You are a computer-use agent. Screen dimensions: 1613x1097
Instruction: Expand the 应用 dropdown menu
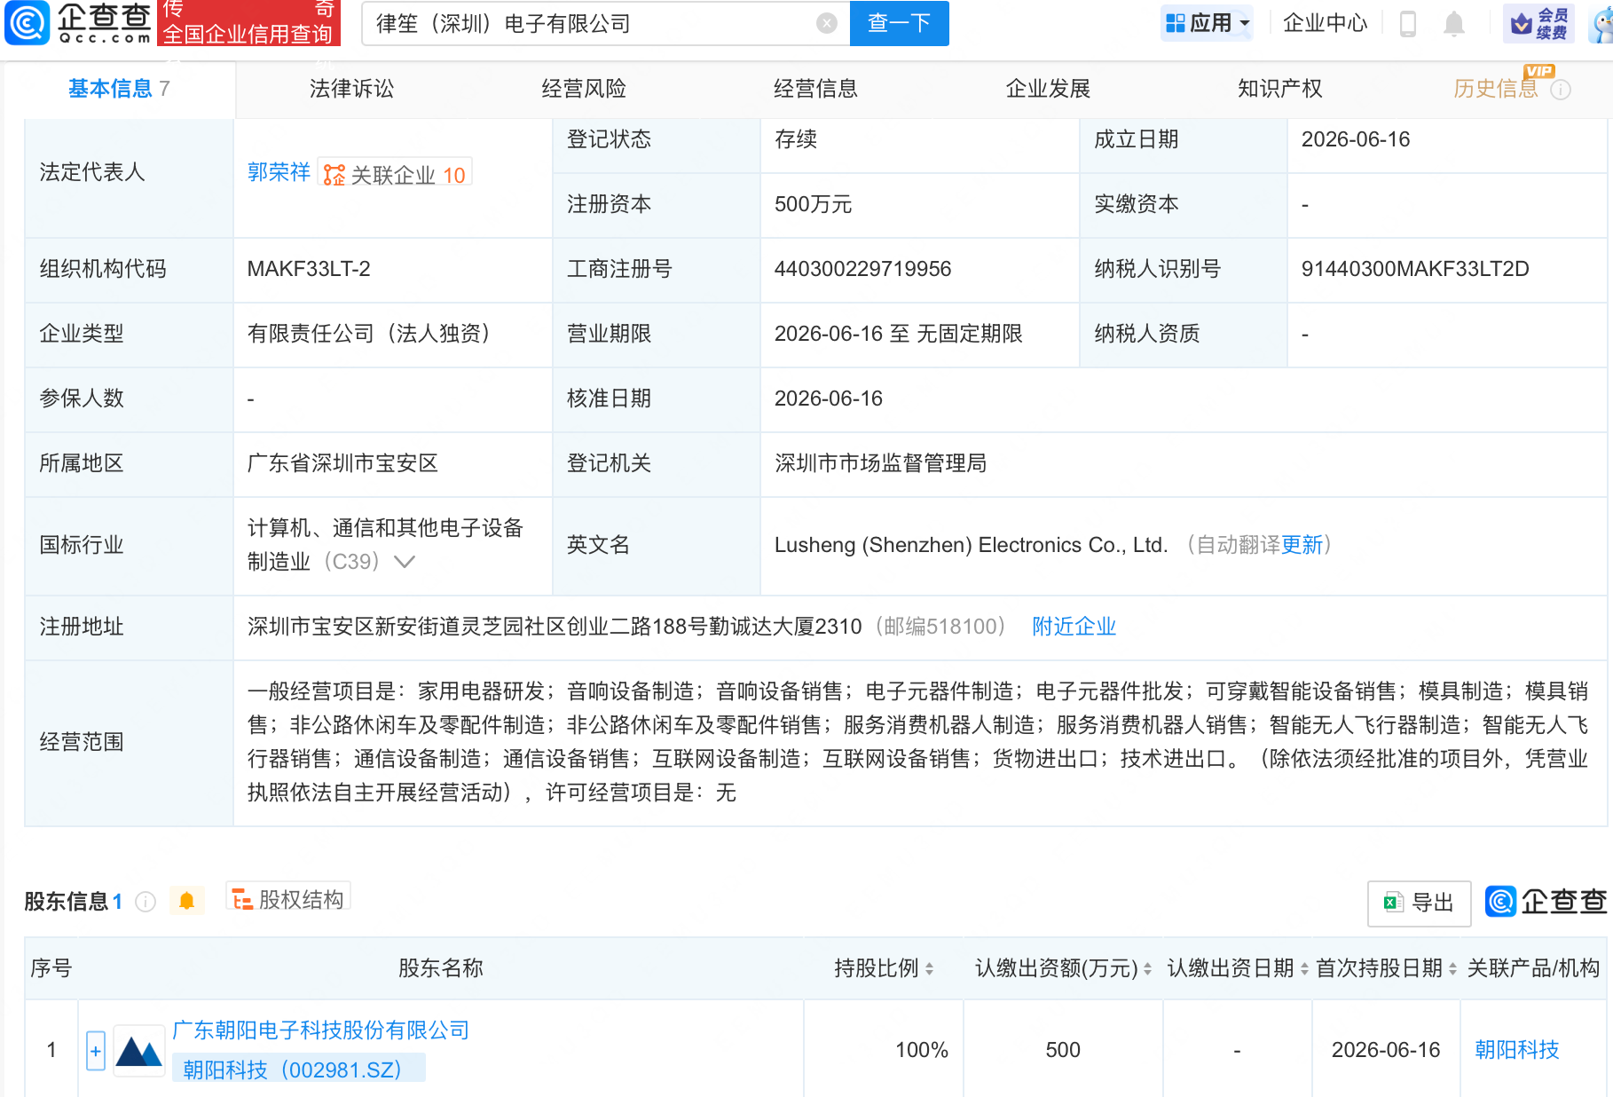tap(1208, 23)
